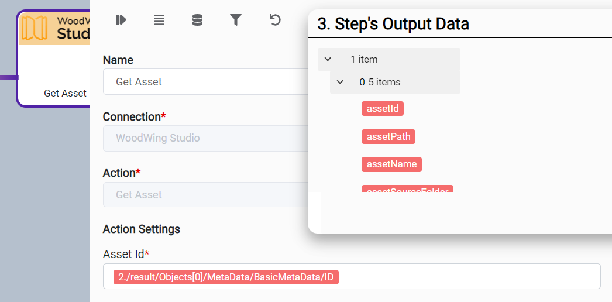Viewport: 612px width, 302px height.
Task: Click the run step icon in toolbar
Action: click(x=121, y=20)
